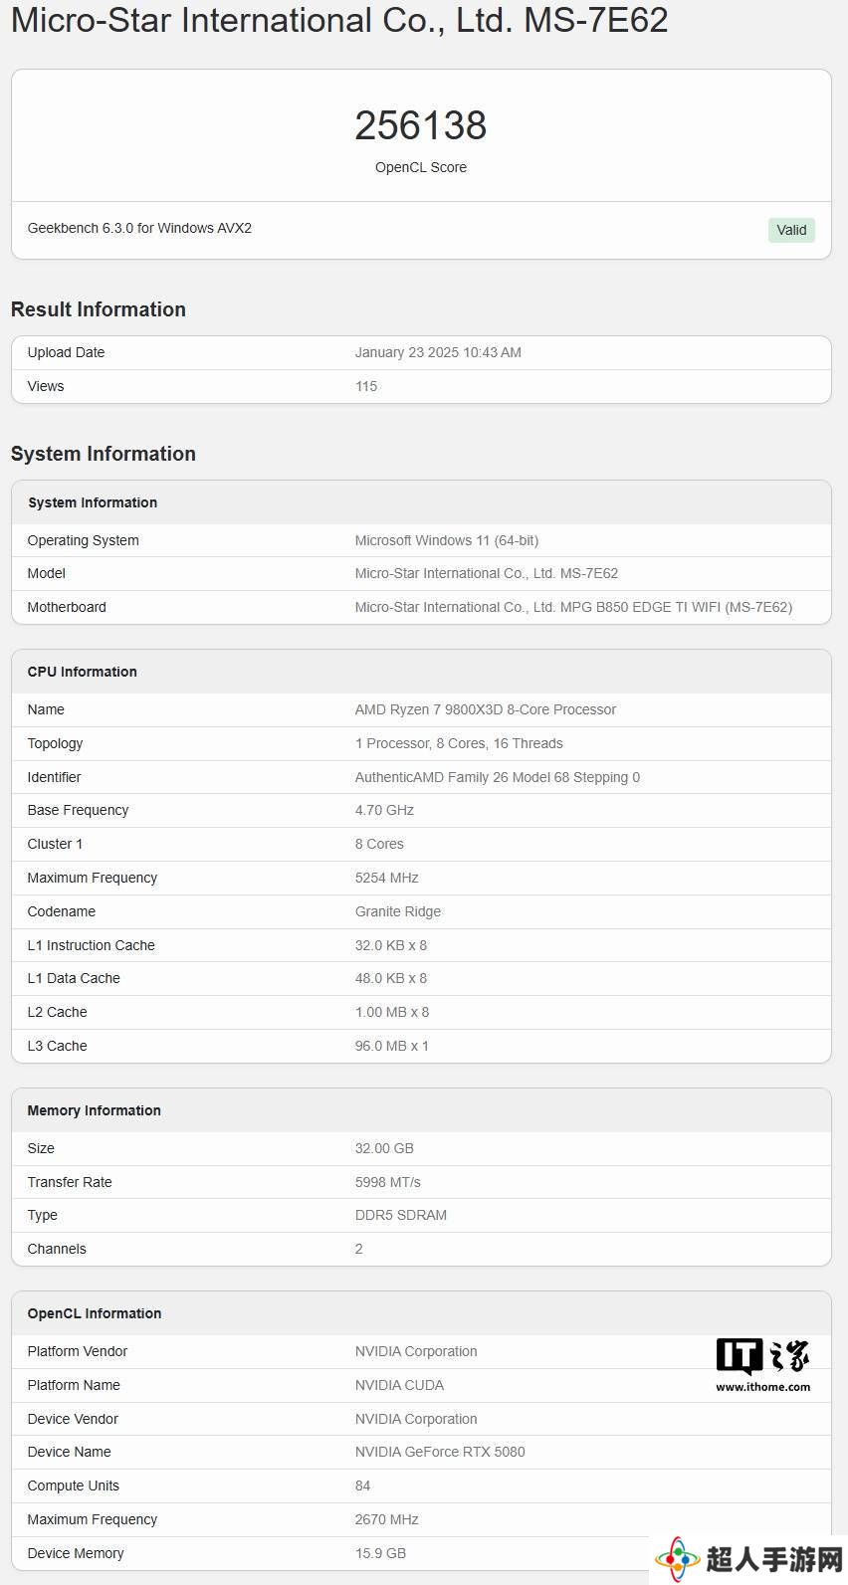Click the Operating System value Microsoft Windows 11 (64-bit)
The height and width of the screenshot is (1585, 848).
tap(447, 540)
